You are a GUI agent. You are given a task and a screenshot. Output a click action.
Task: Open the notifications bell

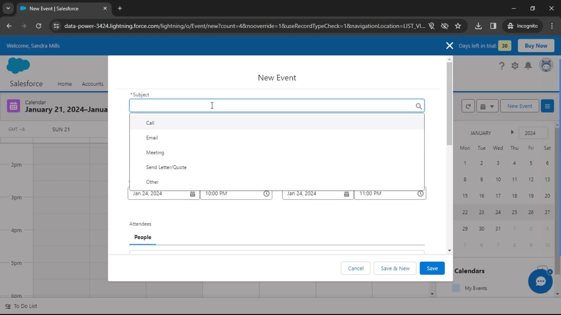point(528,66)
